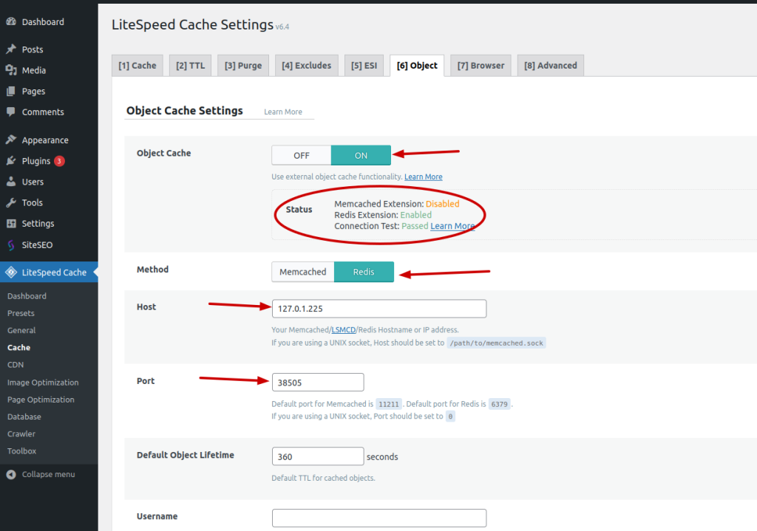Image resolution: width=757 pixels, height=531 pixels.
Task: Click the Users person icon
Action: point(11,182)
